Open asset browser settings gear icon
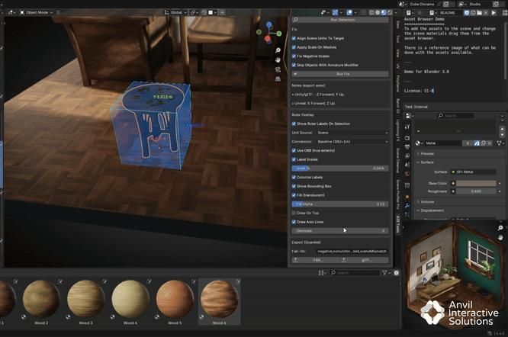This screenshot has width=508, height=337. (396, 273)
